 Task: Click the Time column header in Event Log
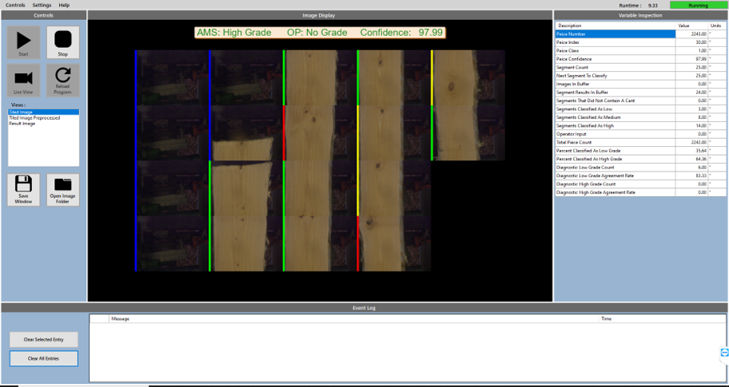(662, 319)
